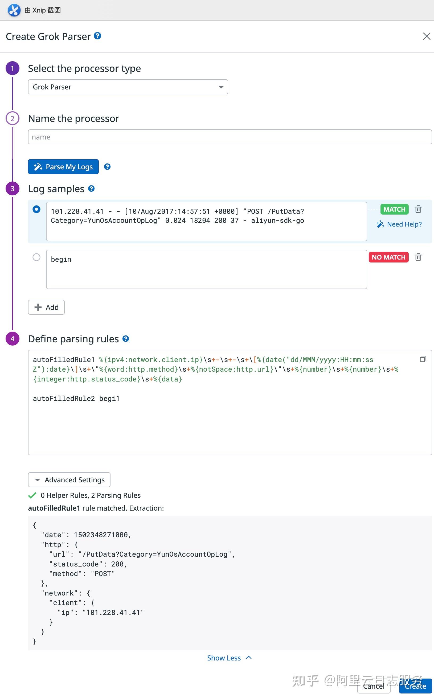This screenshot has height=698, width=434.
Task: Click the 由 Xnip 截图 menu item
Action: pyautogui.click(x=43, y=10)
